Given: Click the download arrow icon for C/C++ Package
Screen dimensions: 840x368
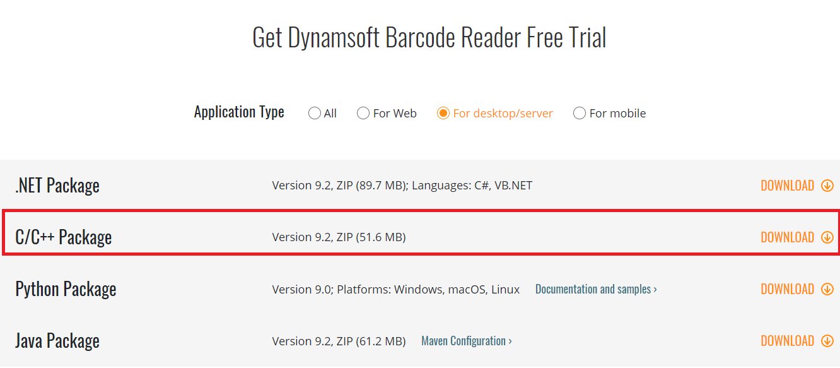Looking at the screenshot, I should point(827,237).
